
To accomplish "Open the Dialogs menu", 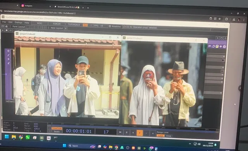I will (x=19, y=23).
